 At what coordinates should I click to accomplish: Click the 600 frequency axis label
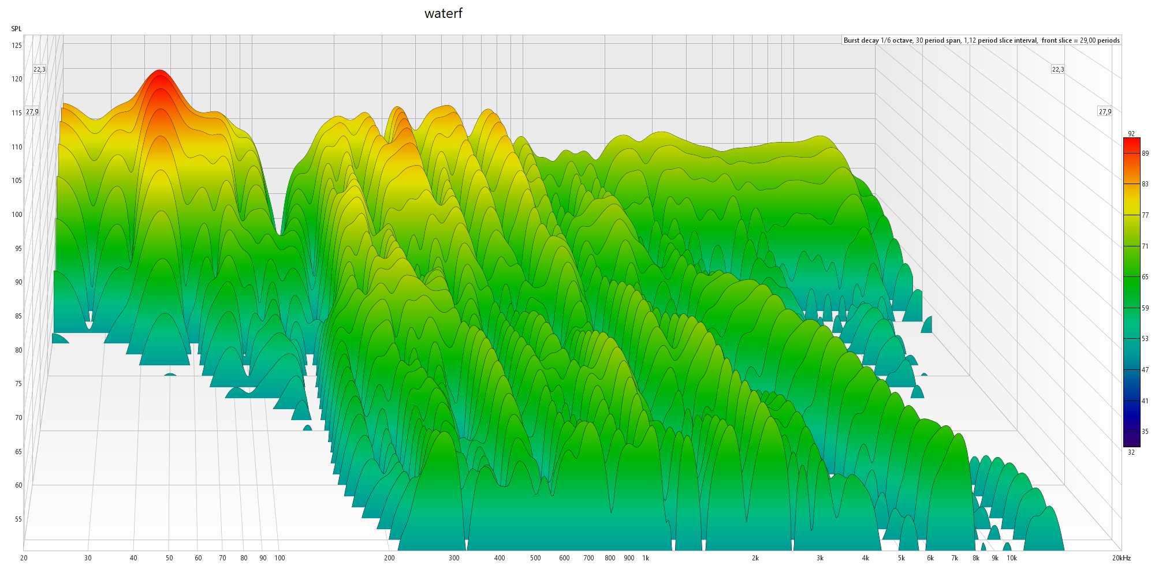(x=564, y=558)
